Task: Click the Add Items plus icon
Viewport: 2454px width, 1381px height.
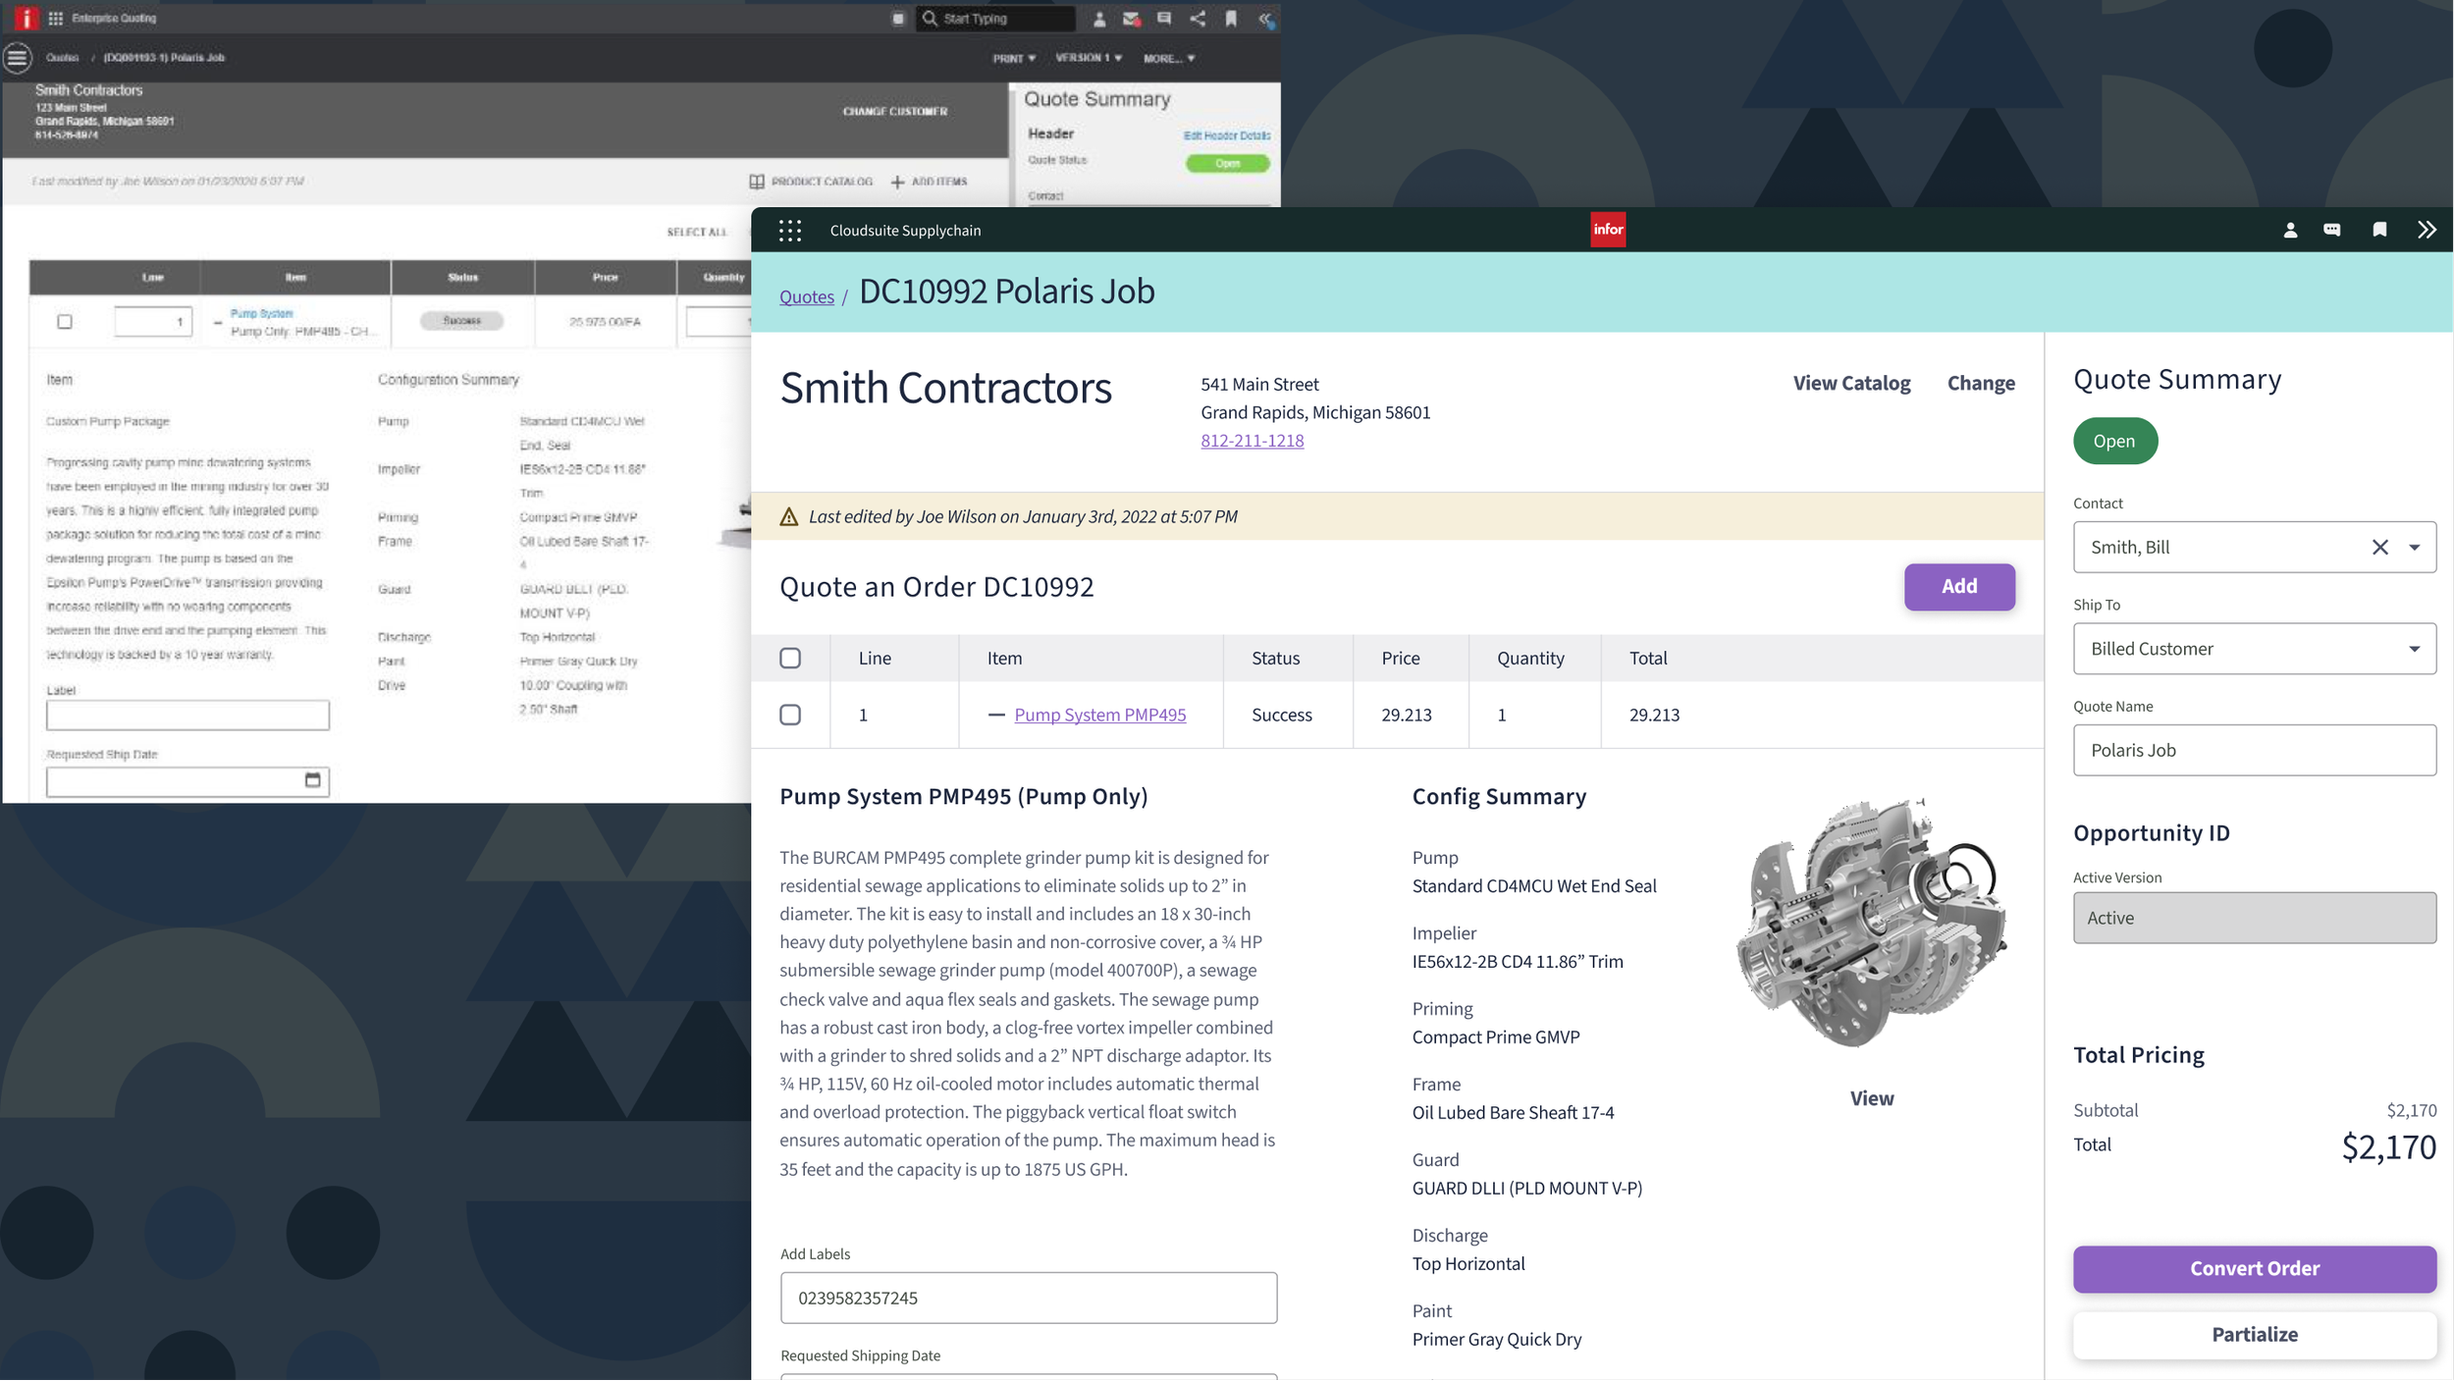Action: (897, 182)
